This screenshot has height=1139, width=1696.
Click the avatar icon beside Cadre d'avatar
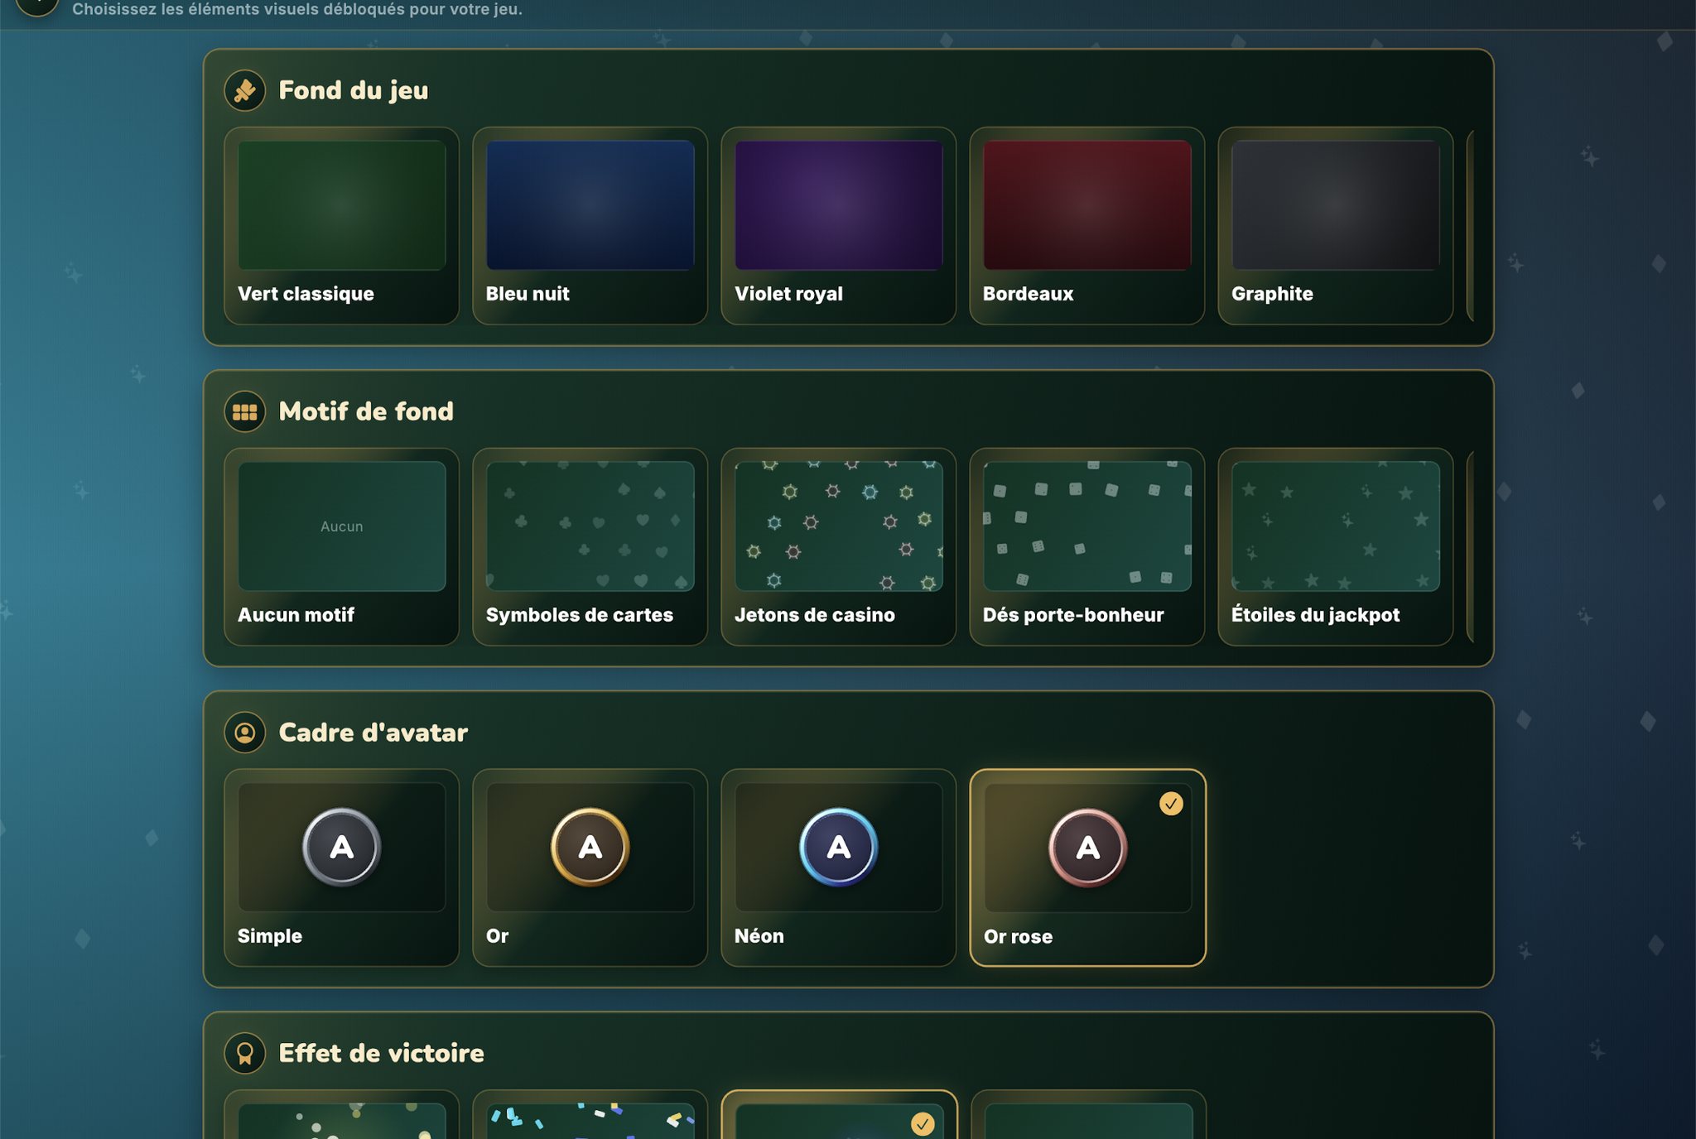point(245,733)
